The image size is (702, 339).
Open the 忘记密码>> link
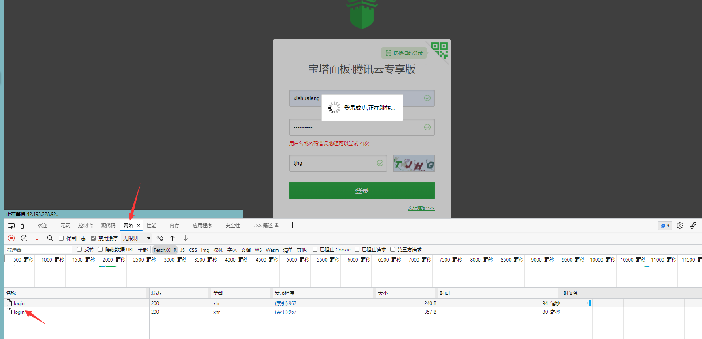421,208
